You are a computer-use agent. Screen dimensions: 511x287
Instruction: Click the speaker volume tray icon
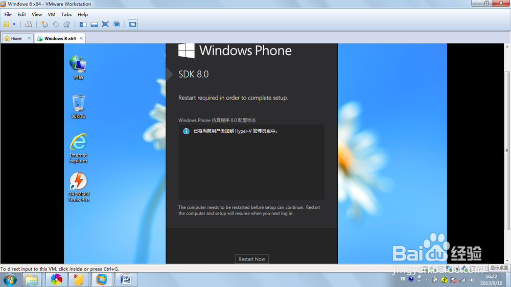coord(472,280)
